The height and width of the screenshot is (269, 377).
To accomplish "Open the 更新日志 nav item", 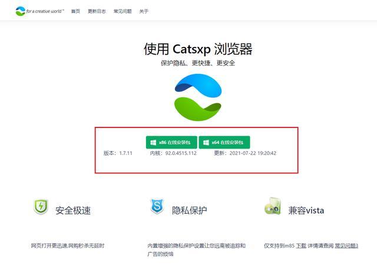I will 97,11.
